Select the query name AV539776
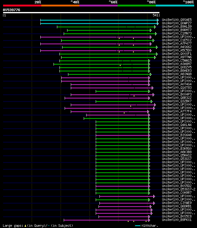Image resolution: width=197 pixels, height=228 pixels. (x=11, y=10)
